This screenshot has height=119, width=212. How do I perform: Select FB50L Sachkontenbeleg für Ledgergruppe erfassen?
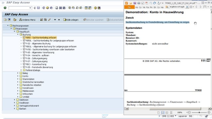coord(50,41)
